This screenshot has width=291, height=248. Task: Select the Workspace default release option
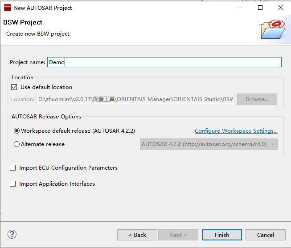[x=17, y=131]
